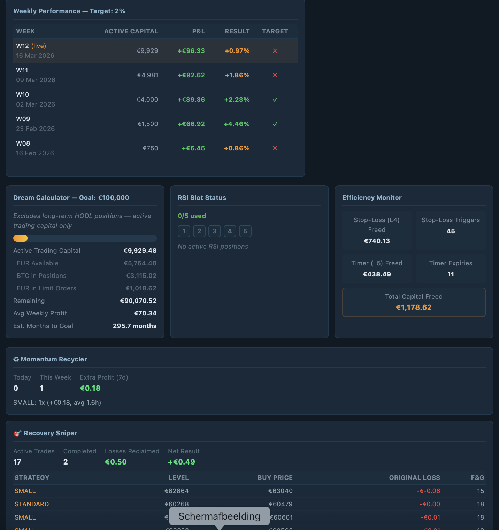This screenshot has width=499, height=530.
Task: Toggle RSI slot 4
Action: [x=230, y=231]
